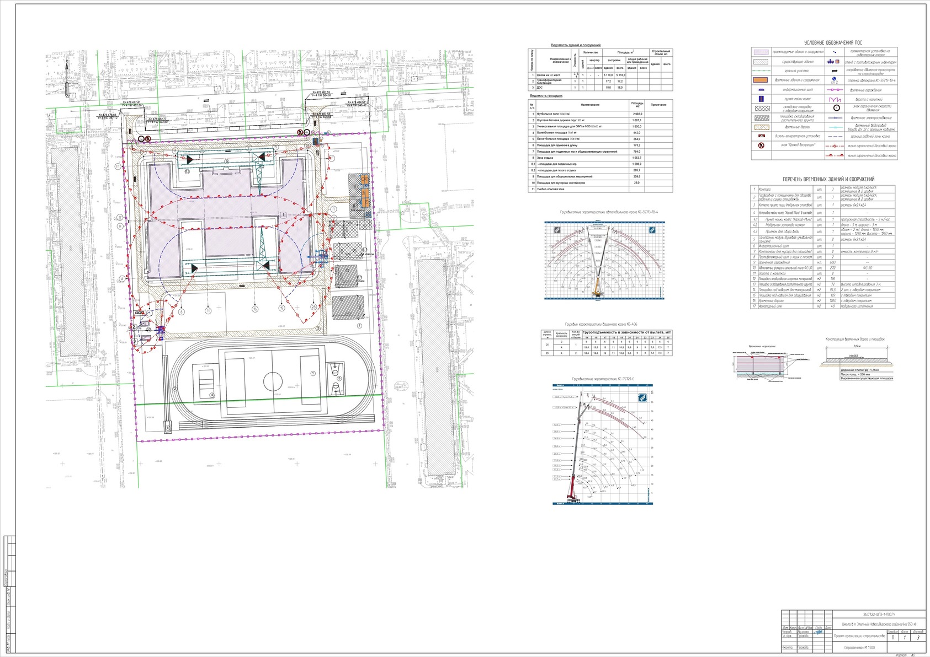Click the gate with wicket legend symbol
Viewport: 930px width, 657px height.
point(834,99)
